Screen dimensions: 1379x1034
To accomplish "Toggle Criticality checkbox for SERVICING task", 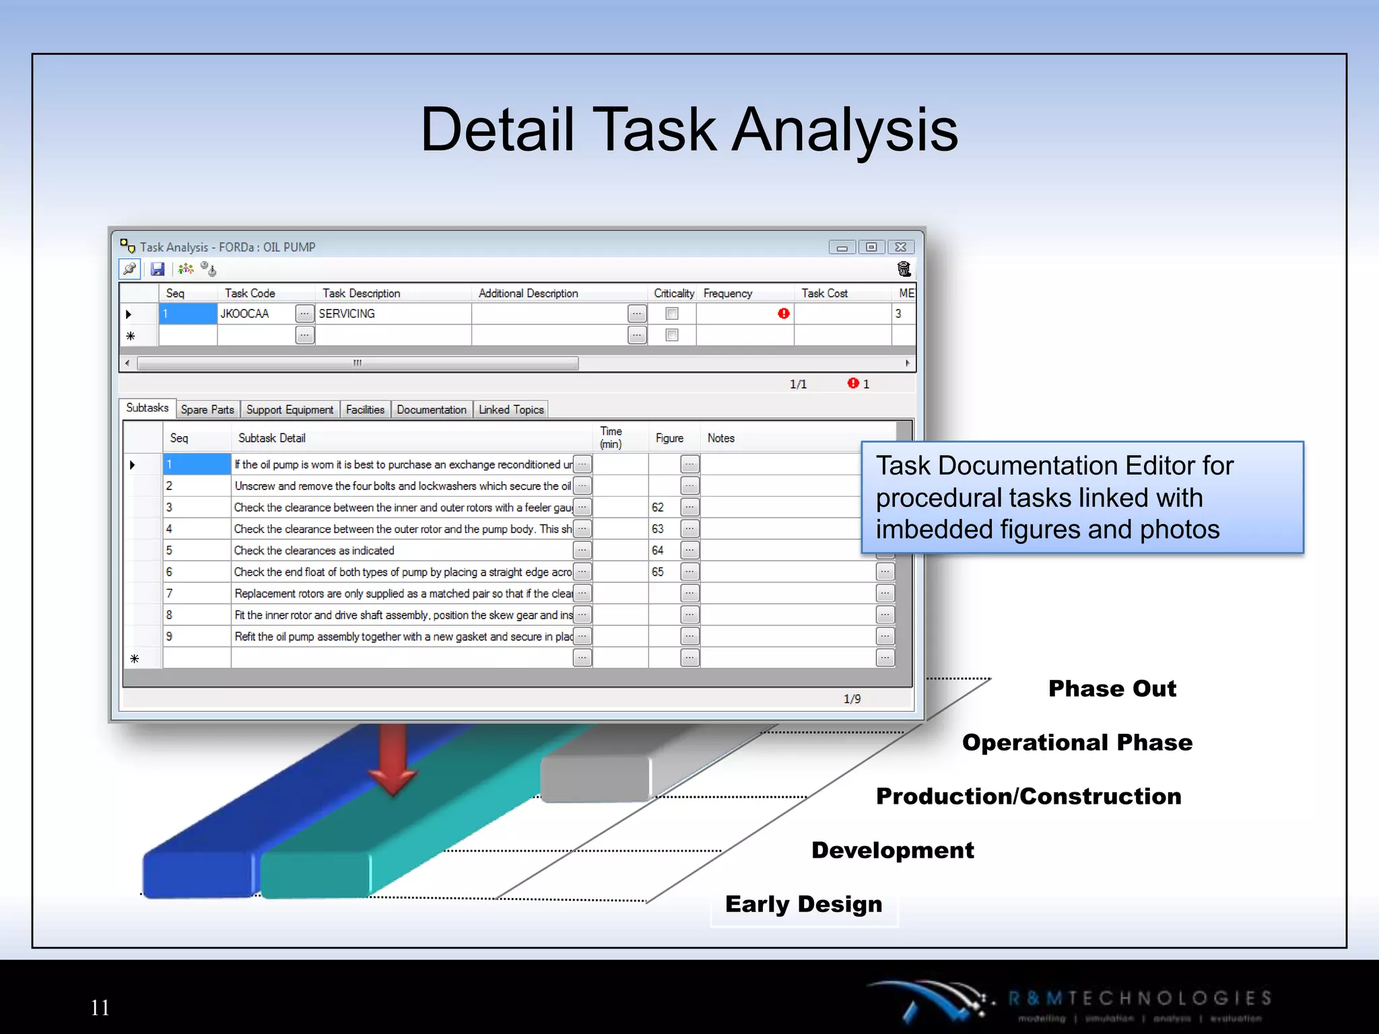I will [x=672, y=314].
